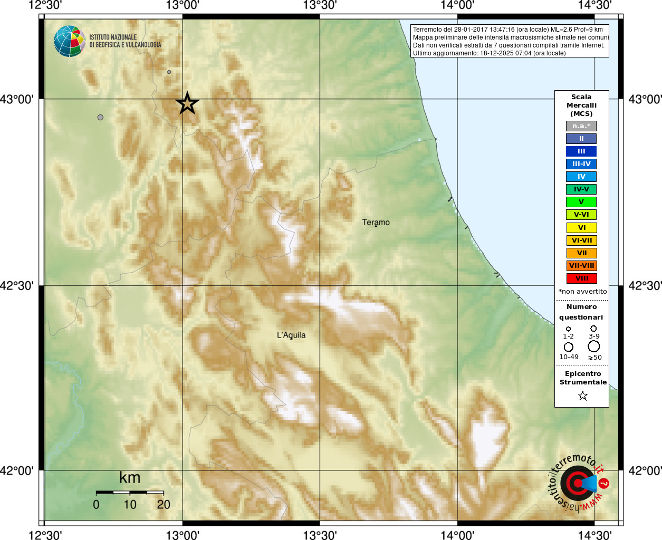Click the top 13°00' longitude label
This screenshot has width=662, height=540.
[x=183, y=5]
